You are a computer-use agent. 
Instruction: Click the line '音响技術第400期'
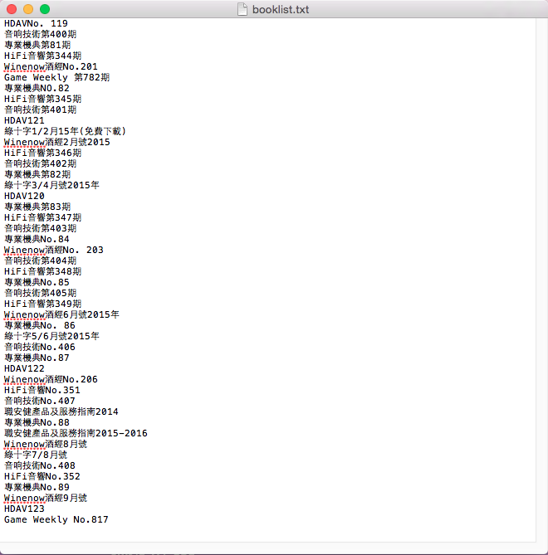41,34
